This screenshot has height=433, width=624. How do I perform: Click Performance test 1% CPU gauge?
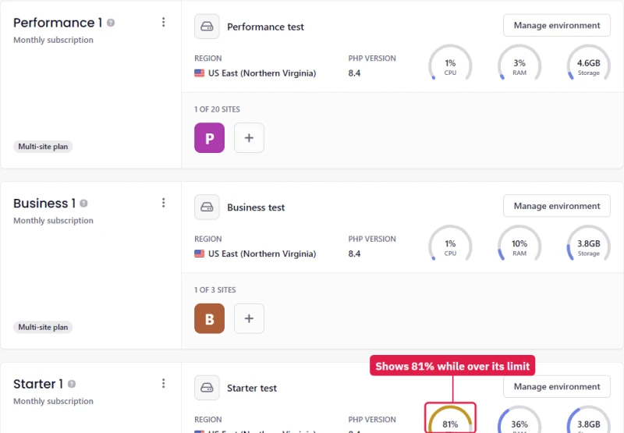pos(450,64)
